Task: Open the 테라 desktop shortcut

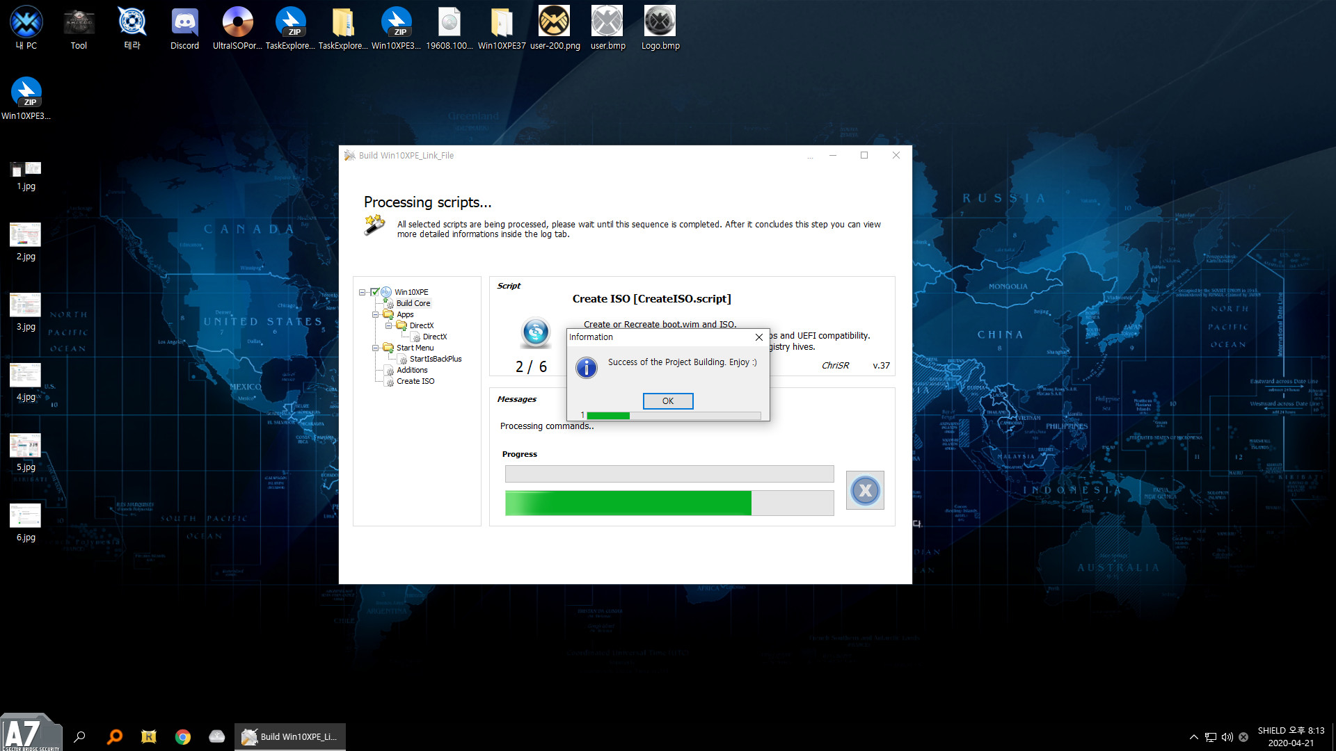Action: 132,28
